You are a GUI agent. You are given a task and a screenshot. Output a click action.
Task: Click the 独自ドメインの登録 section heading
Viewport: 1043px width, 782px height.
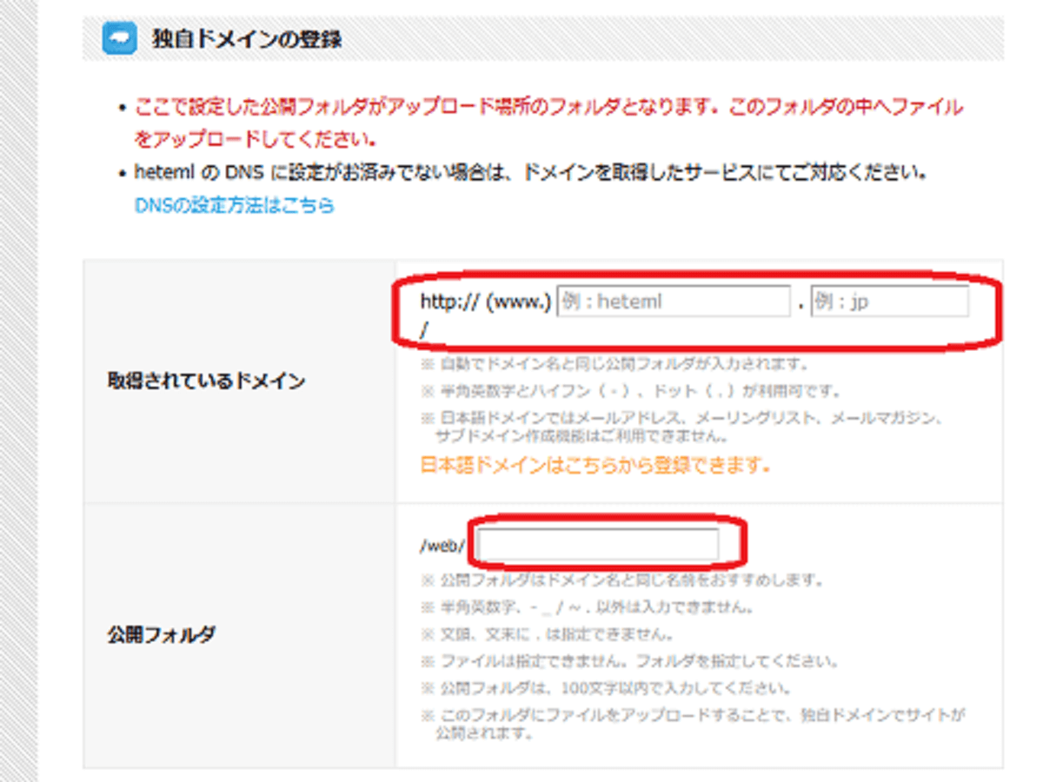(x=246, y=39)
